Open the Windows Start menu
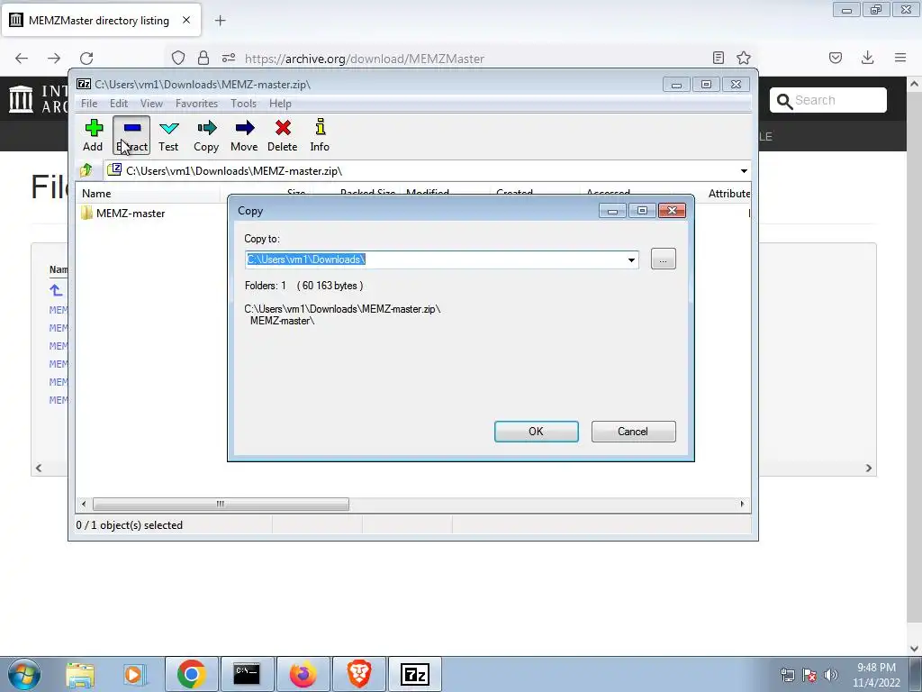The image size is (922, 692). coord(24,674)
